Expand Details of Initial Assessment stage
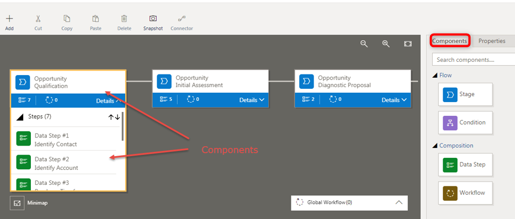The width and height of the screenshot is (515, 219). [x=252, y=100]
